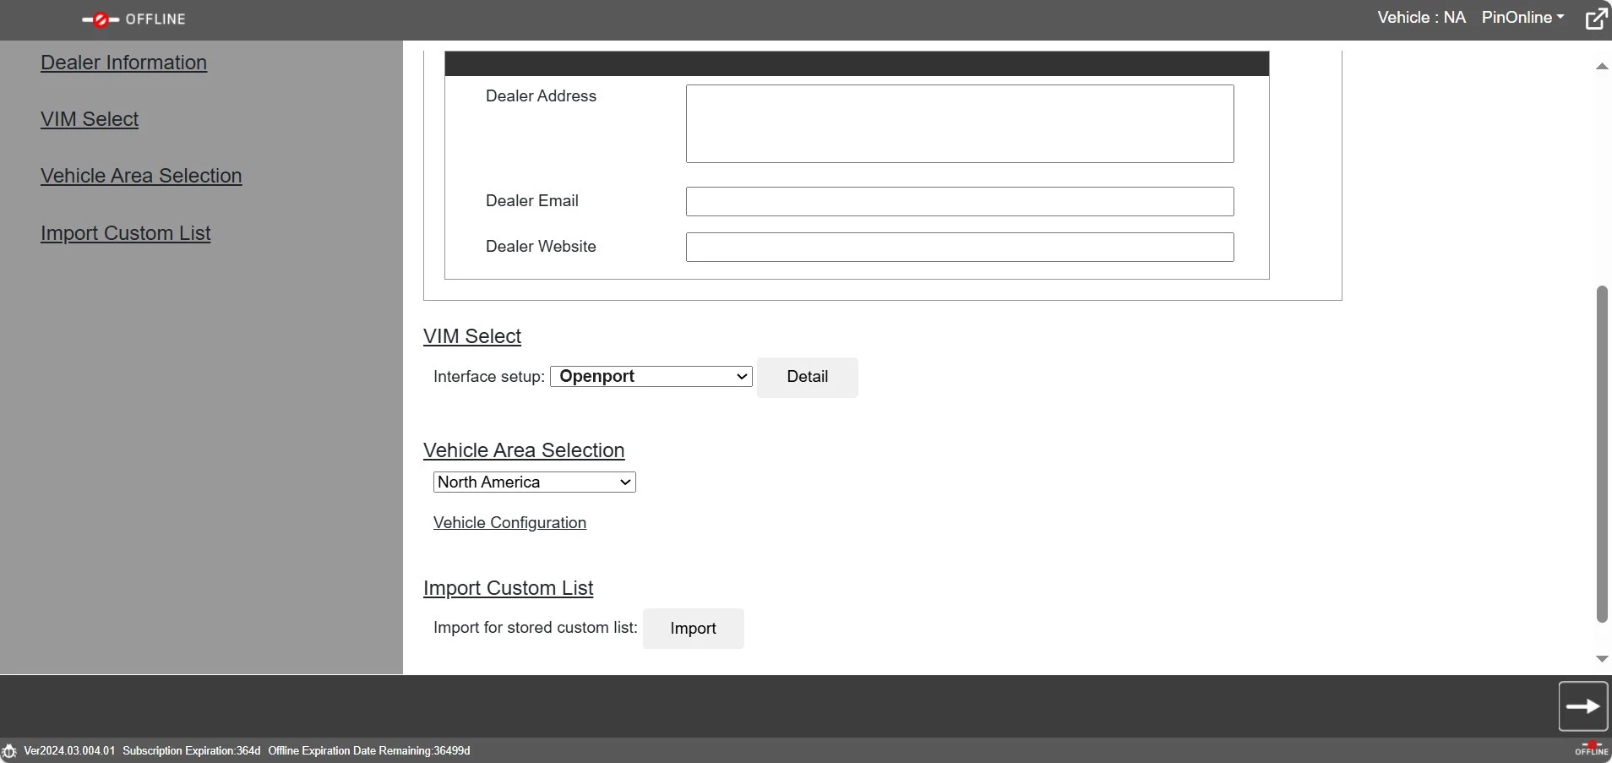The height and width of the screenshot is (763, 1612).
Task: Open the external window pop-out icon
Action: (x=1596, y=19)
